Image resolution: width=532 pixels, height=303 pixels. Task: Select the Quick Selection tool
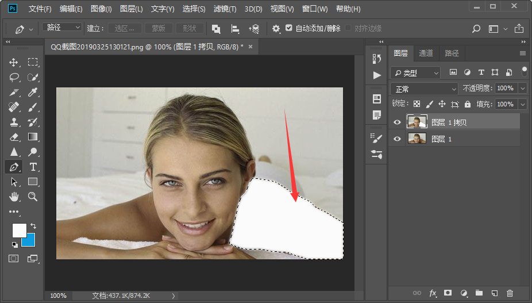click(x=33, y=78)
